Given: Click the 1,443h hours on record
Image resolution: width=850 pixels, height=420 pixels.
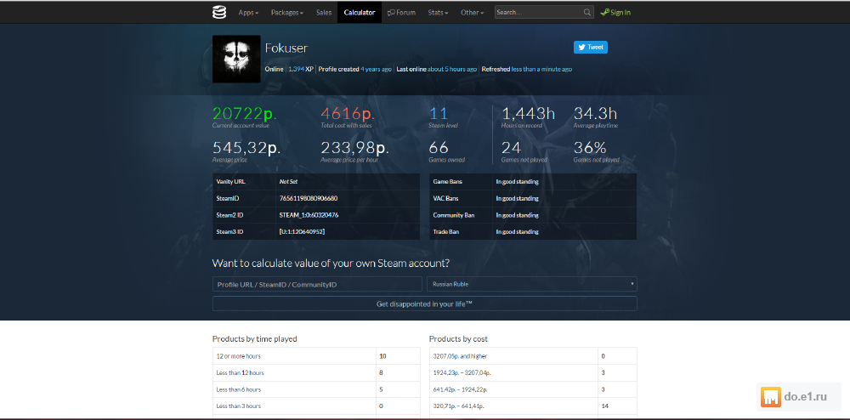Looking at the screenshot, I should tap(528, 113).
